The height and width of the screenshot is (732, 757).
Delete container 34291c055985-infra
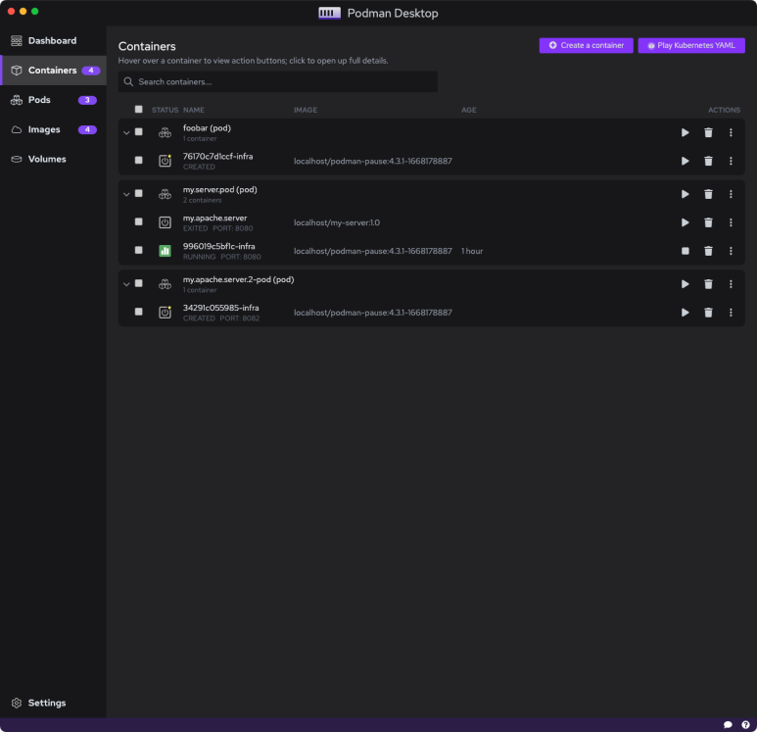[x=708, y=313]
